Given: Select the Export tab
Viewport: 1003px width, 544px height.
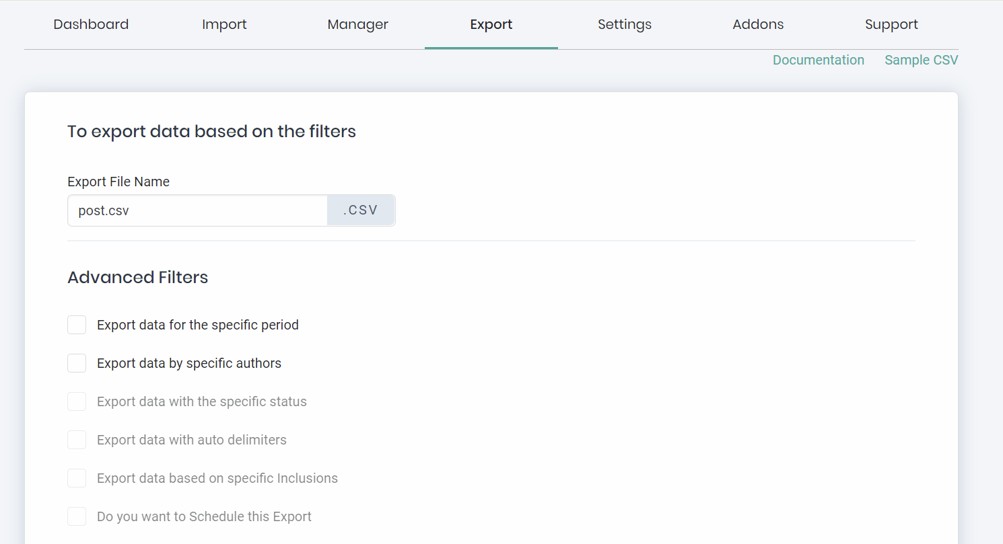Looking at the screenshot, I should [491, 25].
